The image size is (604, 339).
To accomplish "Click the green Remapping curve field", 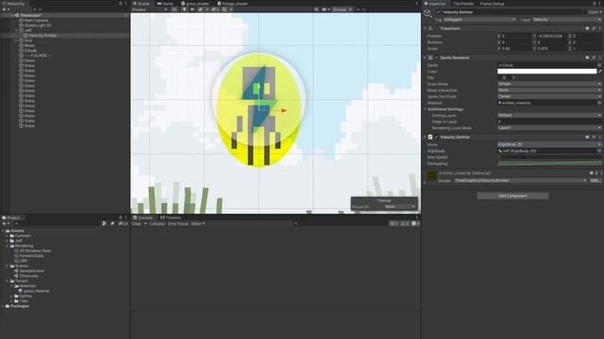I will [x=549, y=163].
